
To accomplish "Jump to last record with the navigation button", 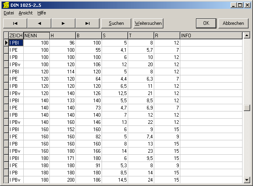I will pyautogui.click(x=88, y=23).
